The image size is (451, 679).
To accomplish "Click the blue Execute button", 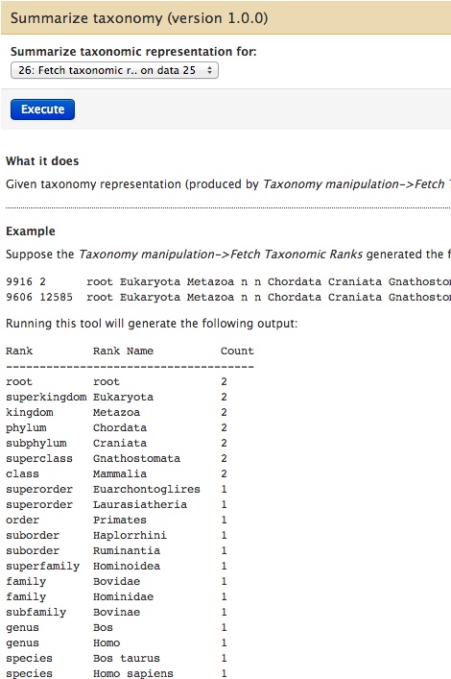I will [42, 109].
